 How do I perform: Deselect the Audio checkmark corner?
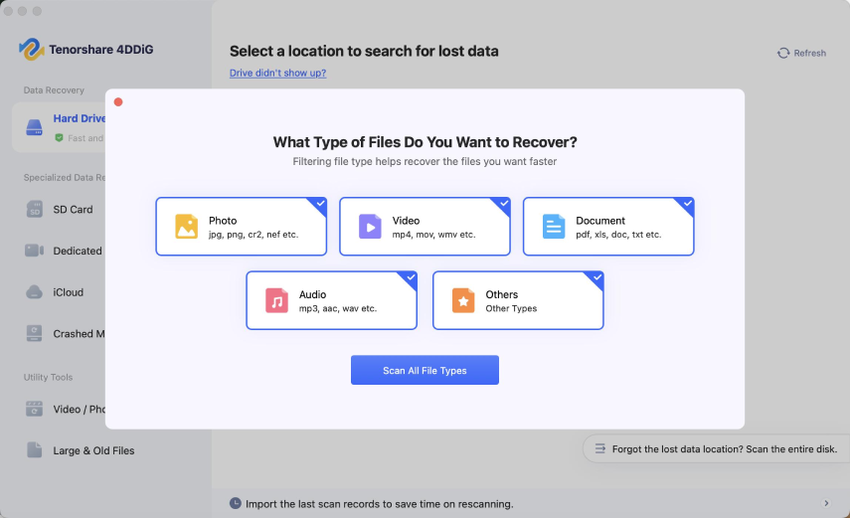[411, 277]
